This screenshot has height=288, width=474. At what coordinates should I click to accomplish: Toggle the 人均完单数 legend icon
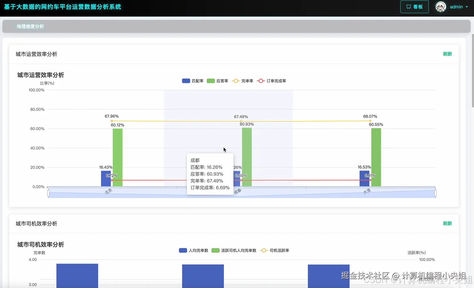183,250
